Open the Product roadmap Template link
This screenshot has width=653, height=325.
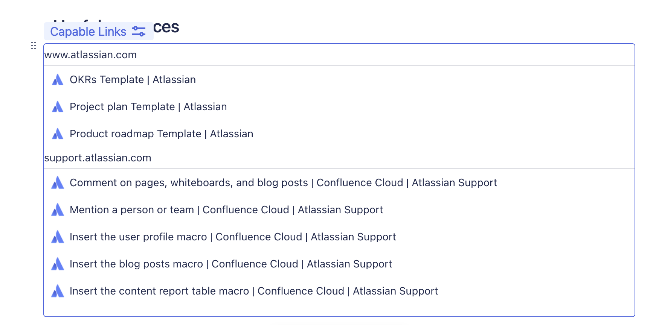pyautogui.click(x=161, y=134)
